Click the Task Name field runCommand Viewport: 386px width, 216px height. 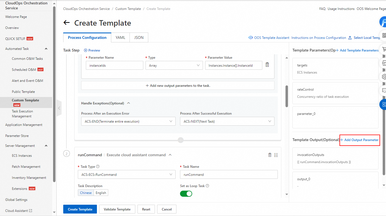pos(229,174)
